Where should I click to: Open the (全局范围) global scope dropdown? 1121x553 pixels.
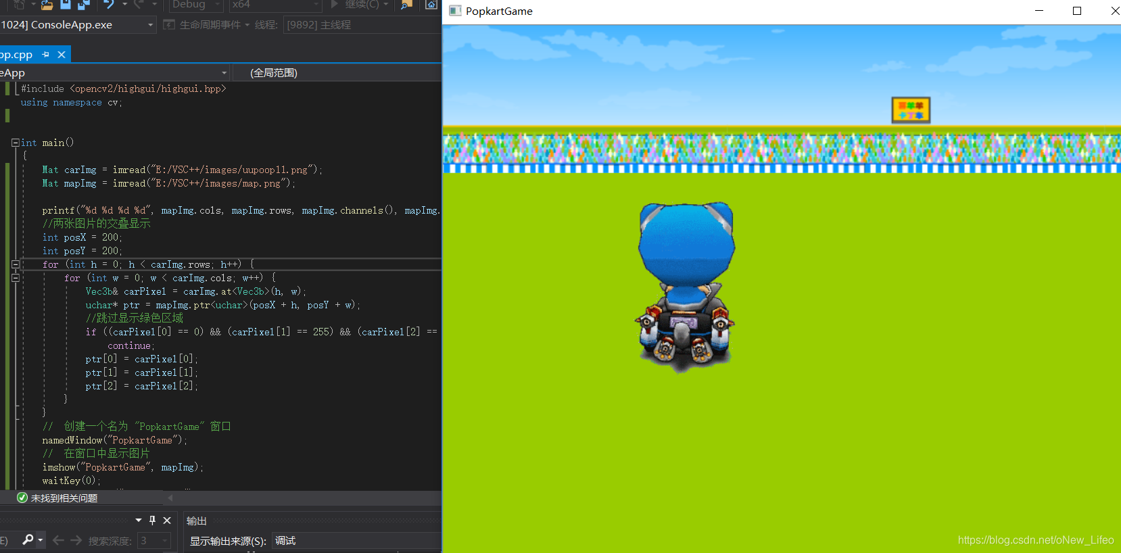pyautogui.click(x=337, y=73)
